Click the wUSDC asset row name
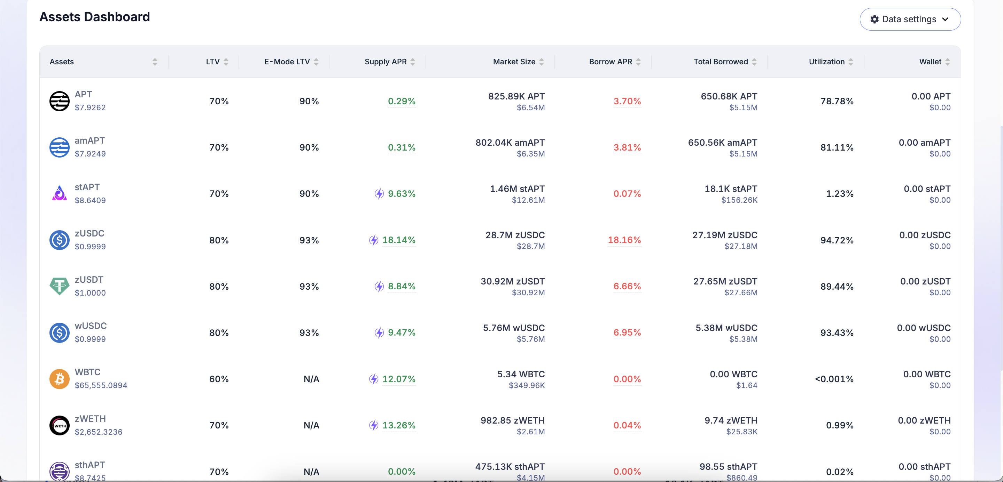1003x482 pixels. tap(90, 326)
